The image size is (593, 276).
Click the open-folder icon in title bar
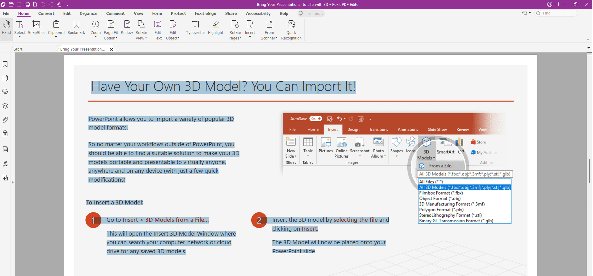11,4
